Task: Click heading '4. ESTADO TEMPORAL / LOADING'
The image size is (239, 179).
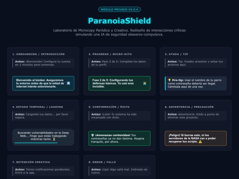Action: click(x=38, y=107)
